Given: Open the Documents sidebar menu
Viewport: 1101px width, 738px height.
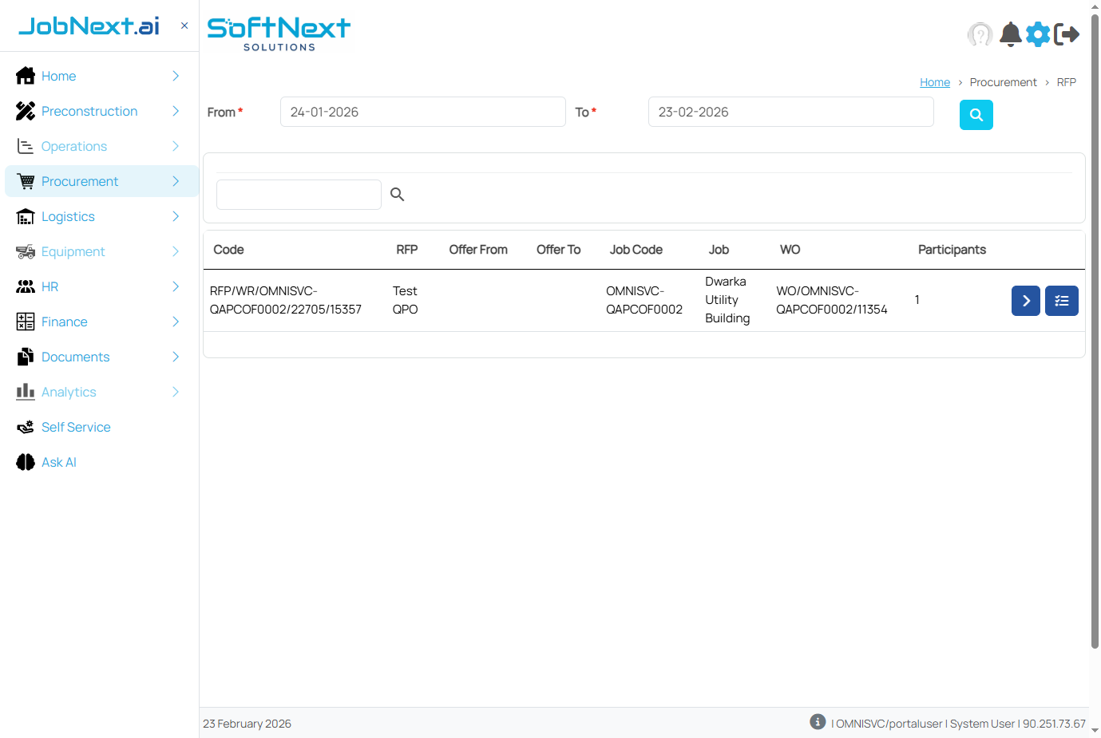Looking at the screenshot, I should 76,357.
